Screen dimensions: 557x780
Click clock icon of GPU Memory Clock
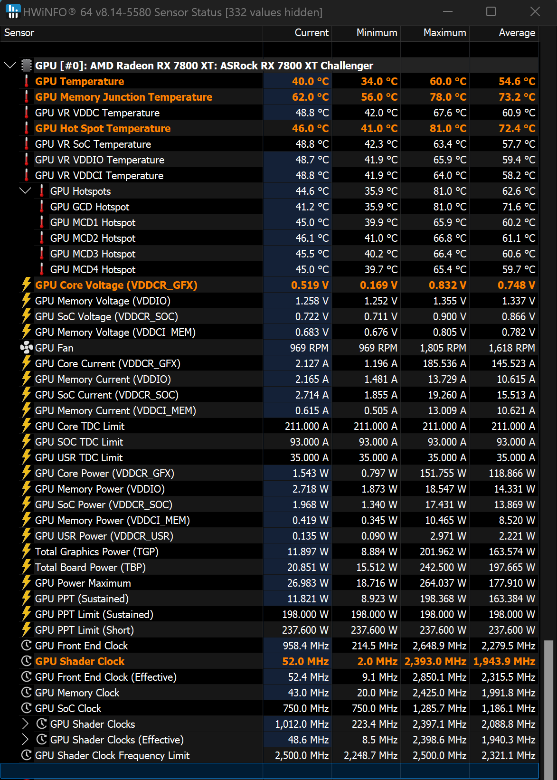coord(27,692)
